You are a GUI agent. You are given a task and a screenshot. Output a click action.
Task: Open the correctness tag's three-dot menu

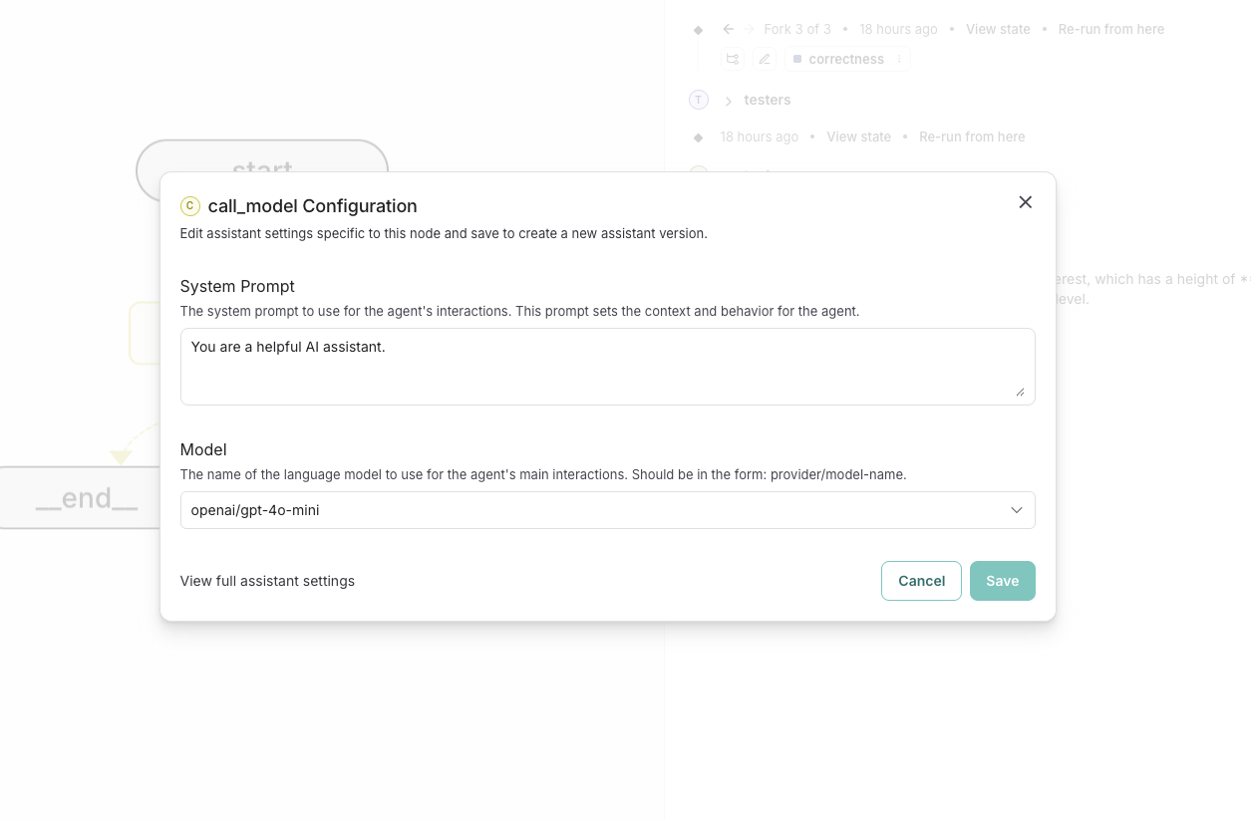[899, 59]
